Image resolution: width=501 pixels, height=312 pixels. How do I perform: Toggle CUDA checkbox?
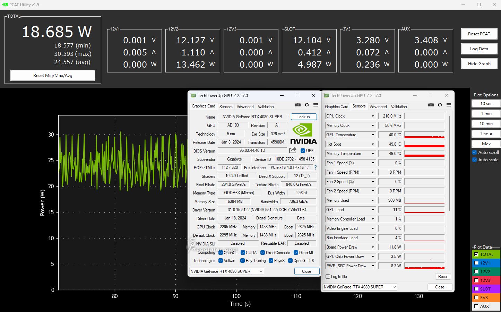pos(243,252)
